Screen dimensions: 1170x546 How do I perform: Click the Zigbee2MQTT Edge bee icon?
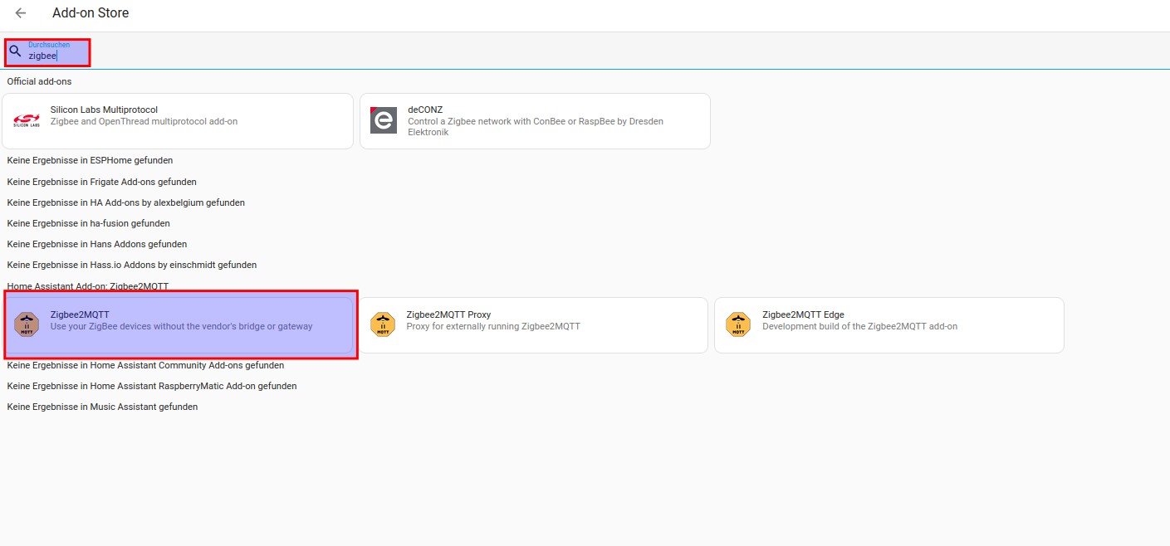[738, 324]
